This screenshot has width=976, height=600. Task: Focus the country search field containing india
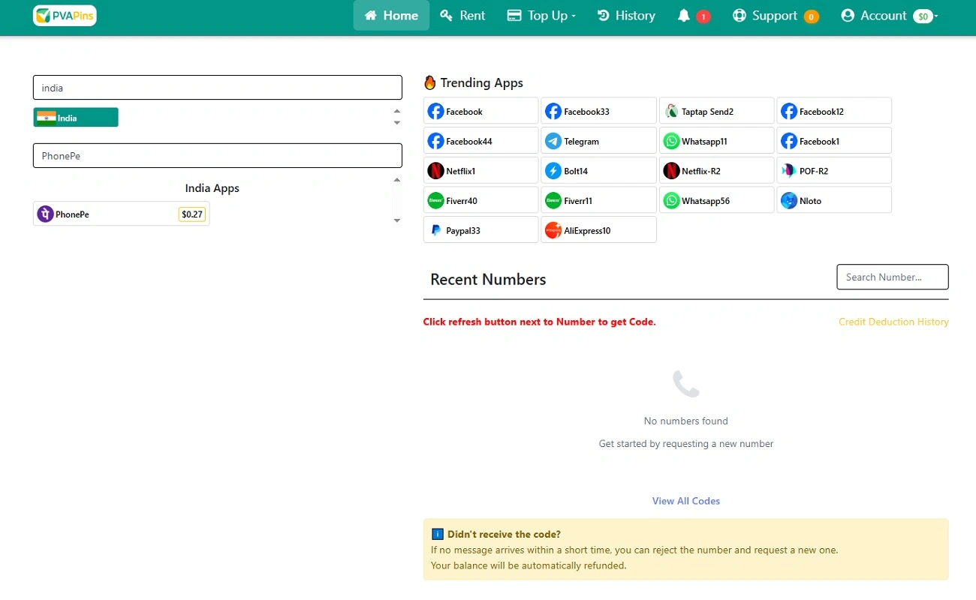[x=218, y=88]
